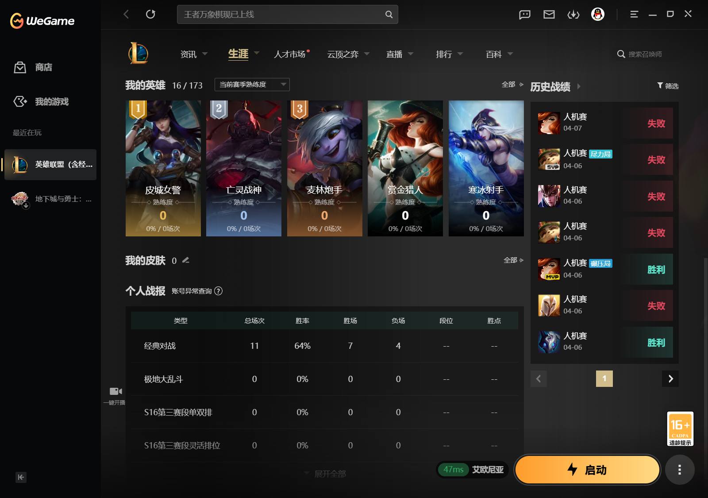Image resolution: width=708 pixels, height=498 pixels.
Task: Click the League of Legends logo icon
Action: pos(138,54)
